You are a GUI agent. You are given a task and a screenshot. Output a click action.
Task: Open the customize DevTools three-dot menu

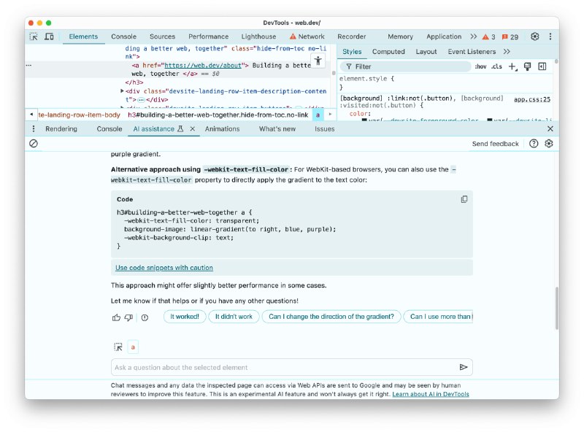[x=550, y=36]
